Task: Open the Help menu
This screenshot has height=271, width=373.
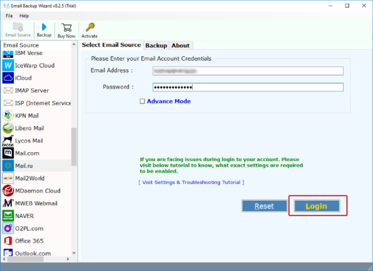Action: pyautogui.click(x=24, y=16)
